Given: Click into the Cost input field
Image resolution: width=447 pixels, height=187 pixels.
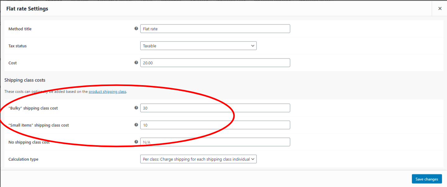Looking at the screenshot, I should tap(215, 63).
